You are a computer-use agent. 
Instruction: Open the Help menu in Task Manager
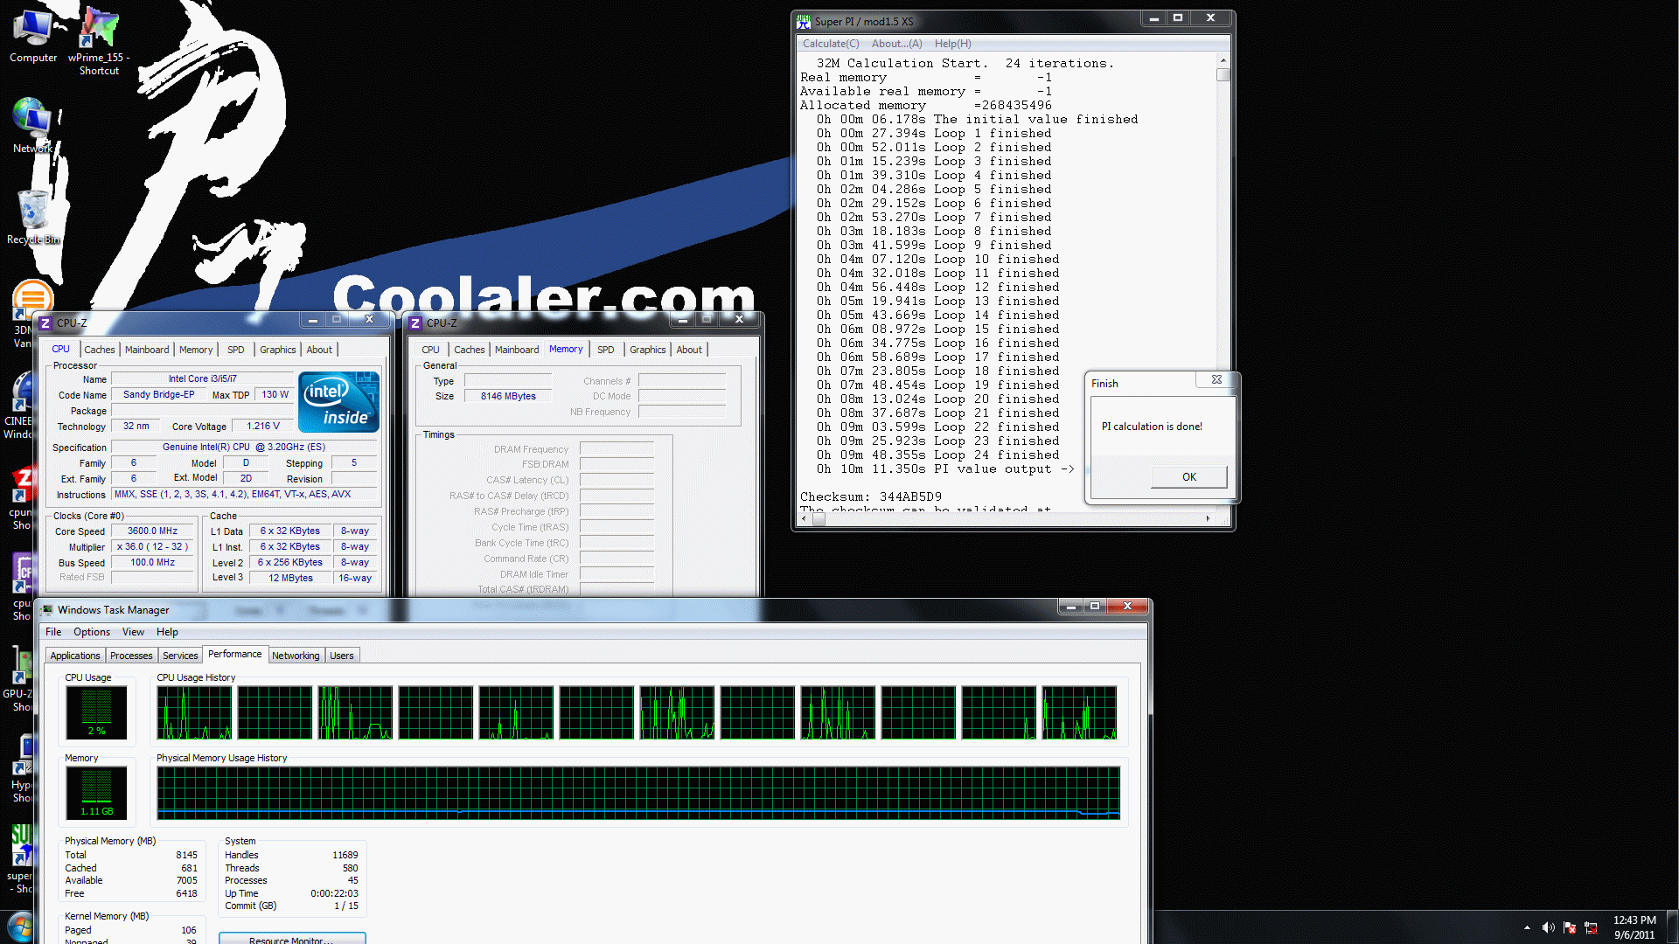pyautogui.click(x=167, y=632)
